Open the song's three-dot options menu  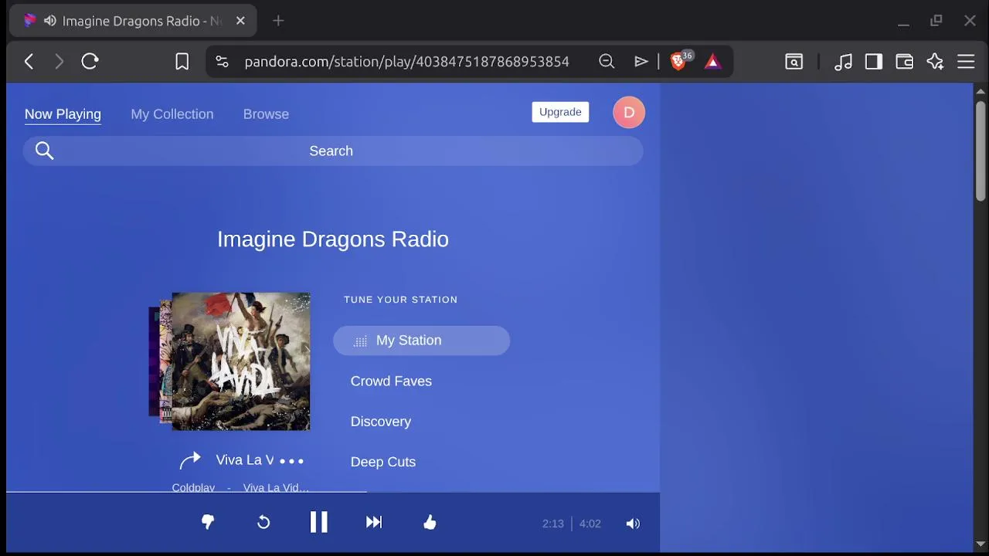(291, 461)
